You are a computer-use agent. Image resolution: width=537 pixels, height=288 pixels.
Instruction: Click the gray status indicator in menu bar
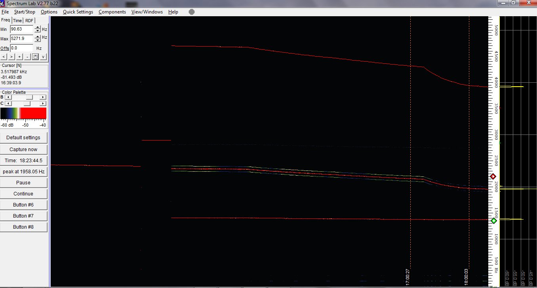192,12
